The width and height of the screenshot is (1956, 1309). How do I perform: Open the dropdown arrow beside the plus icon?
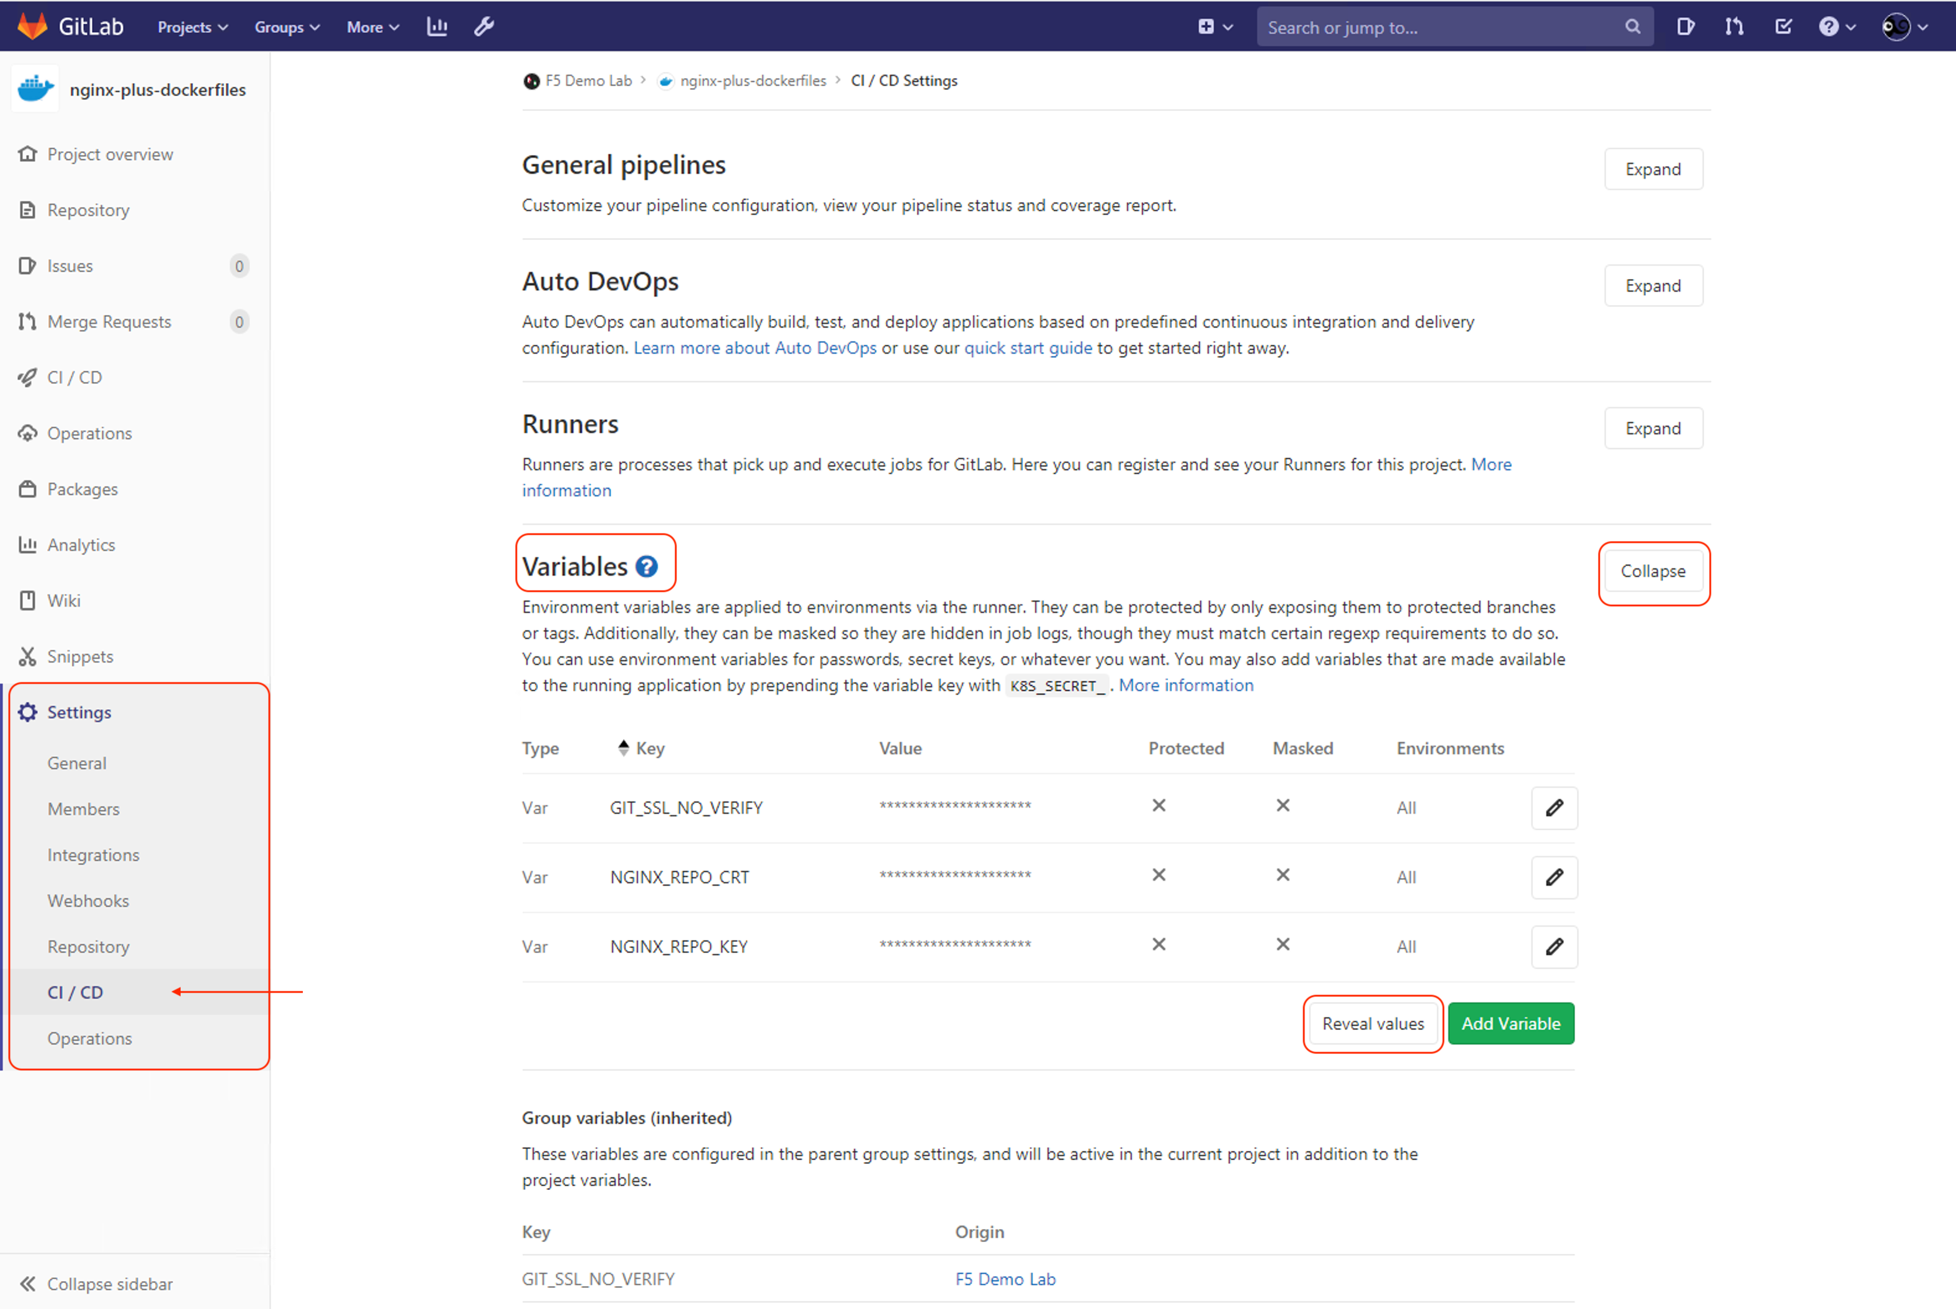pyautogui.click(x=1228, y=27)
